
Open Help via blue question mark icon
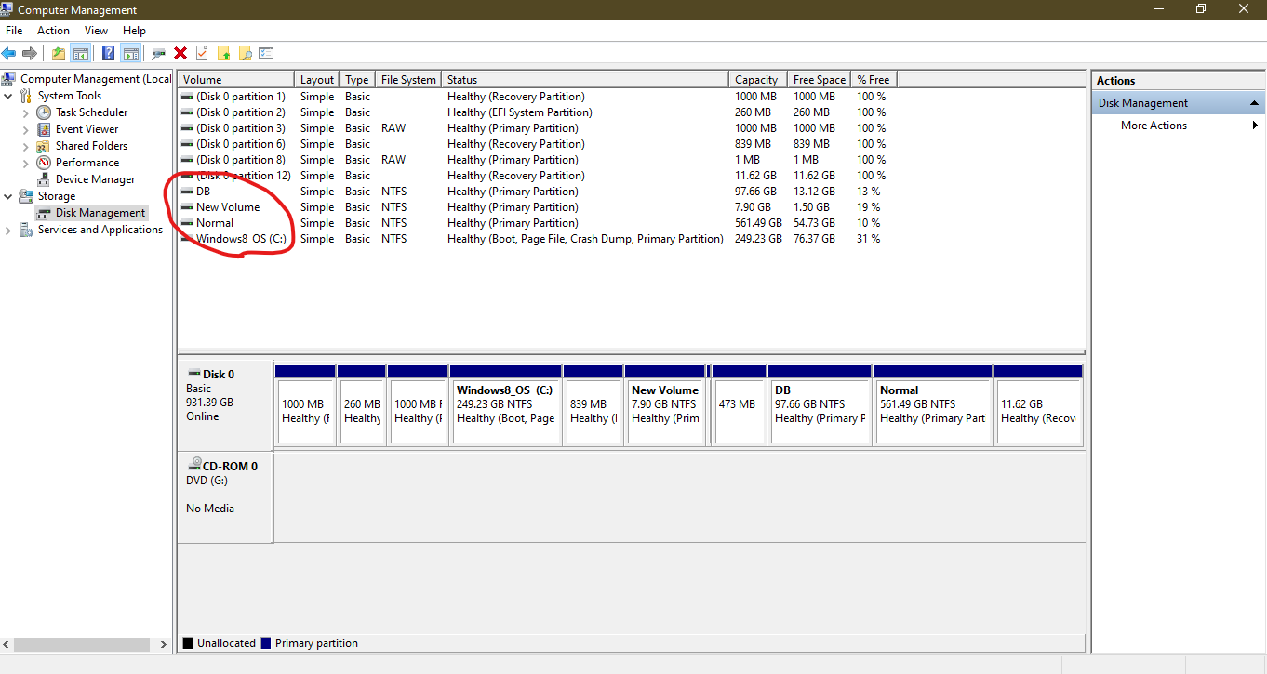coord(109,54)
